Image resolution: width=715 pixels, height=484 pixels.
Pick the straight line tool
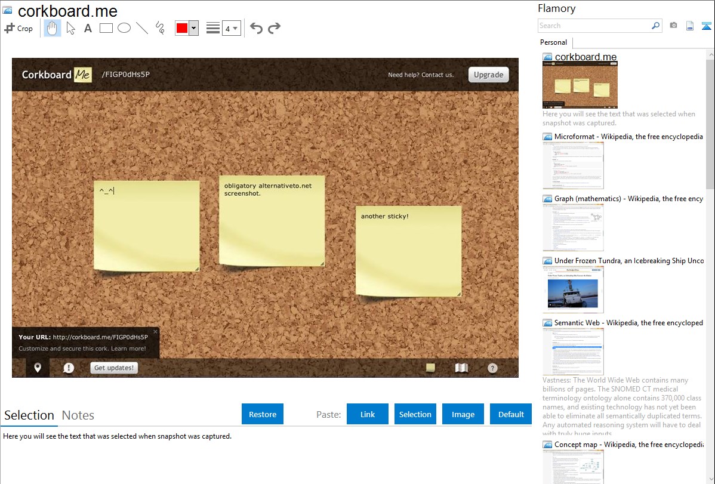pos(142,28)
